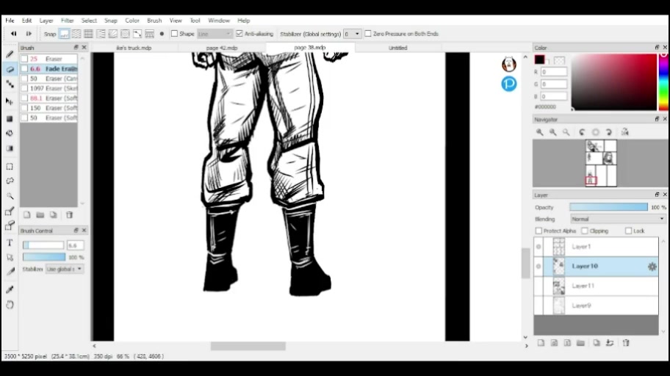Enable the curve snap

pyautogui.click(x=137, y=34)
